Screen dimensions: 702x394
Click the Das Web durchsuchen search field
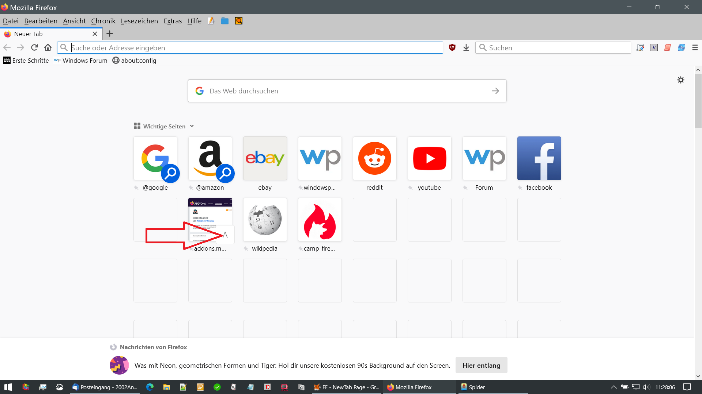coord(347,91)
